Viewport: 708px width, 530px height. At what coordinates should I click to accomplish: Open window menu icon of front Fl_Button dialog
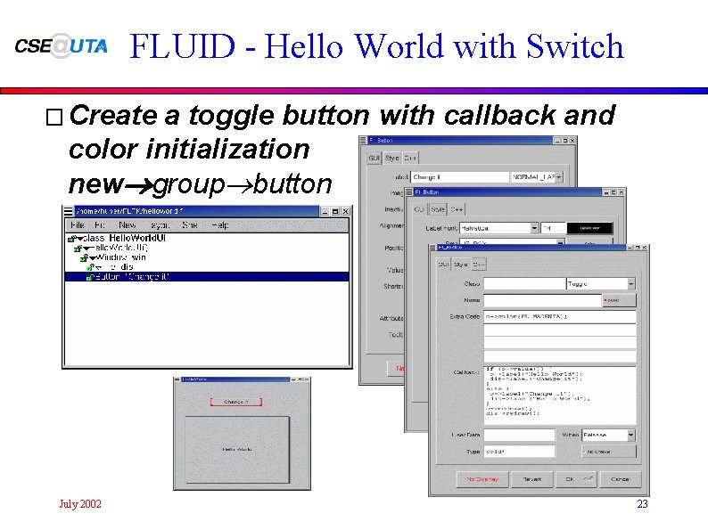[x=432, y=247]
